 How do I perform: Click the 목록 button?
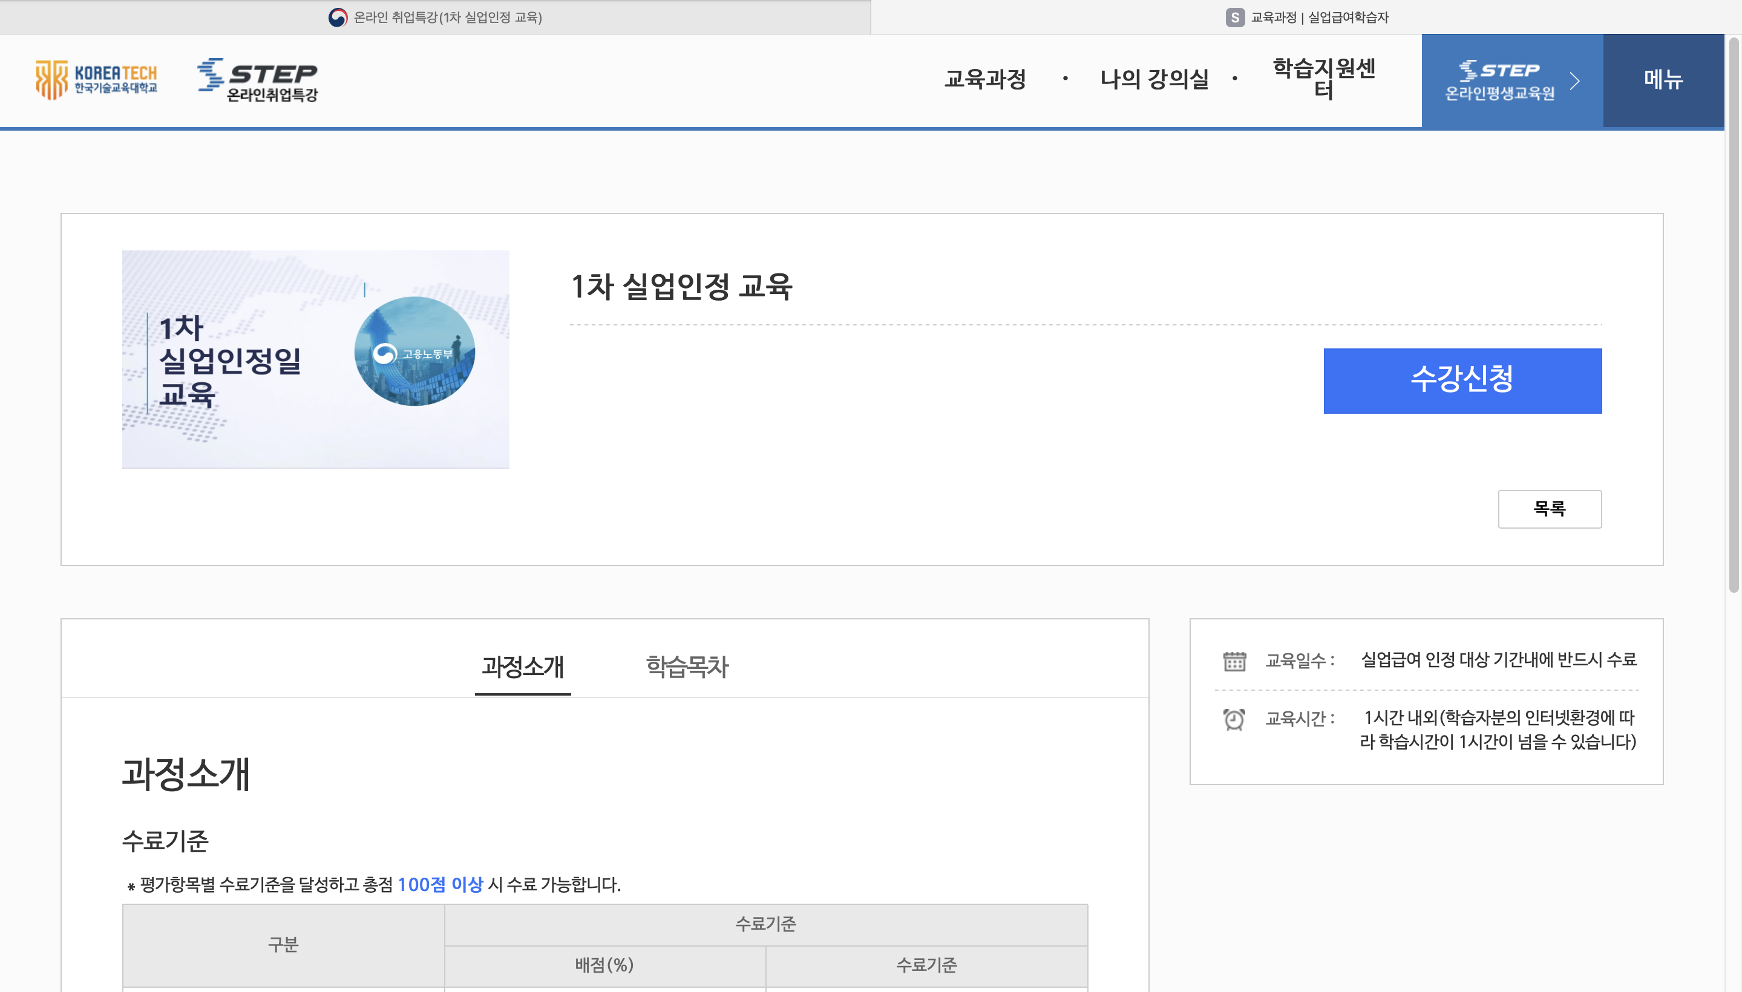(1549, 508)
